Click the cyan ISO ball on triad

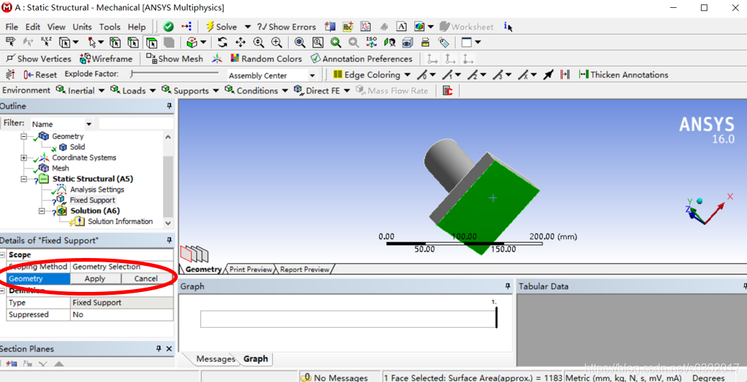(x=699, y=201)
